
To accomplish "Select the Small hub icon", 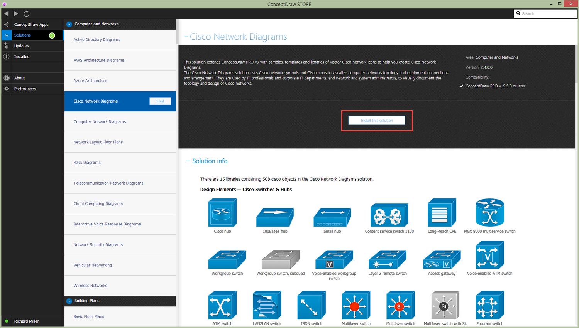I will pos(332,217).
